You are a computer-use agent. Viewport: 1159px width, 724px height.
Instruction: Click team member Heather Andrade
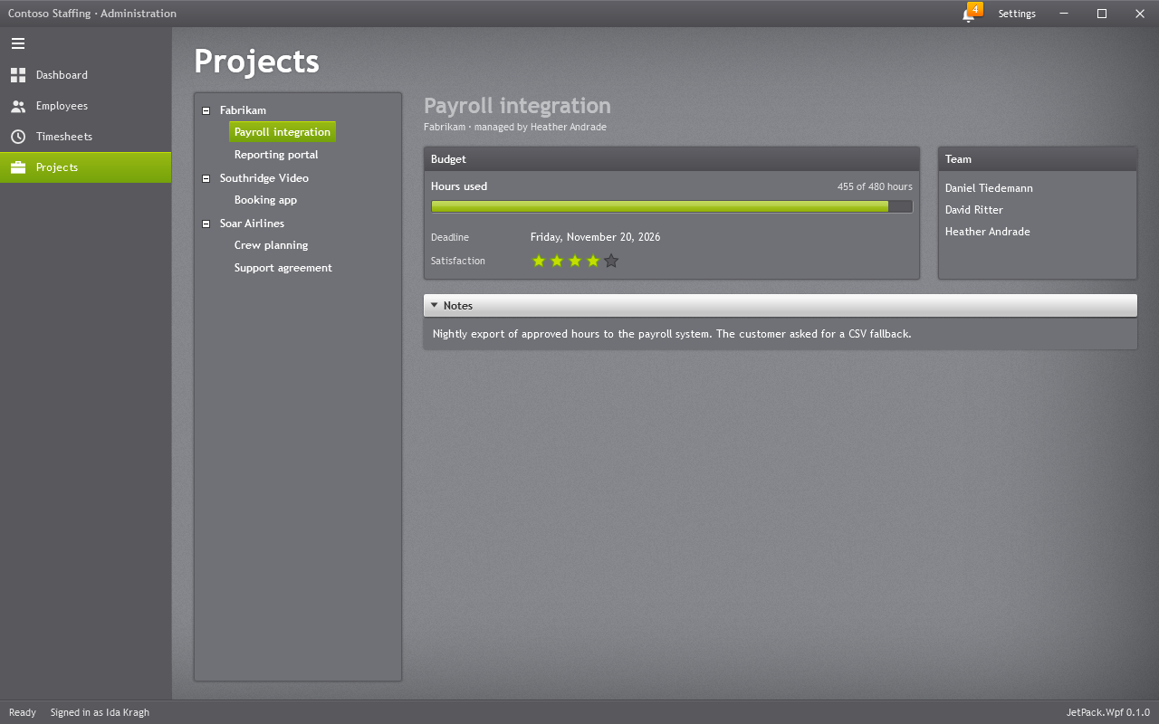988,232
